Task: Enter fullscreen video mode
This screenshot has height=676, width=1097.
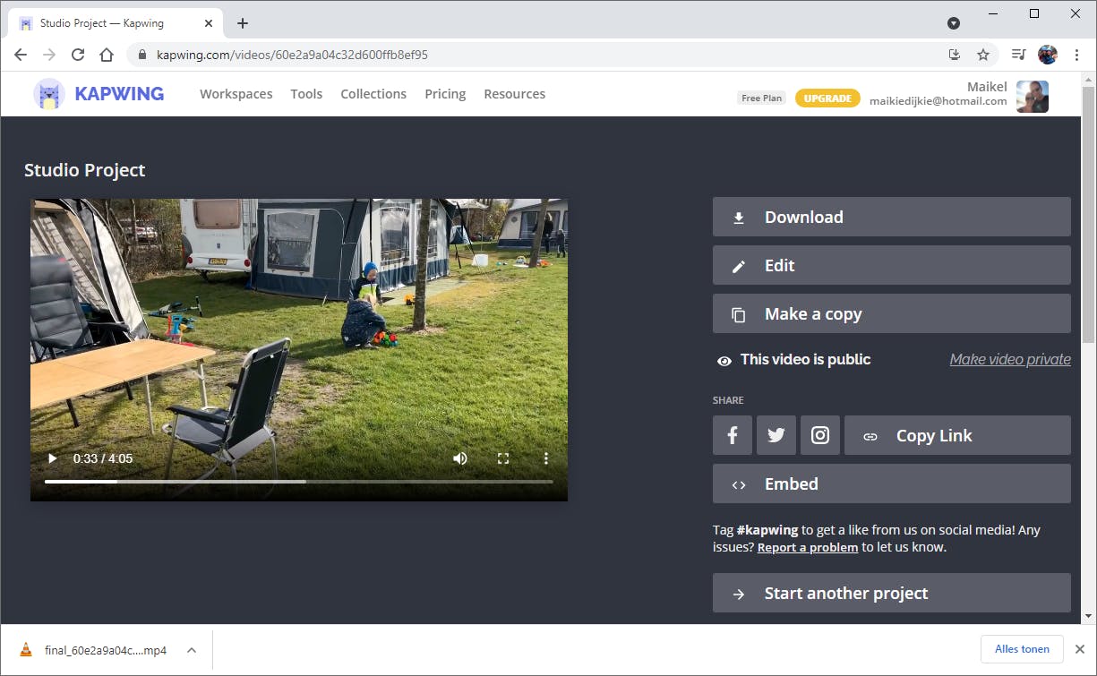Action: pyautogui.click(x=503, y=458)
